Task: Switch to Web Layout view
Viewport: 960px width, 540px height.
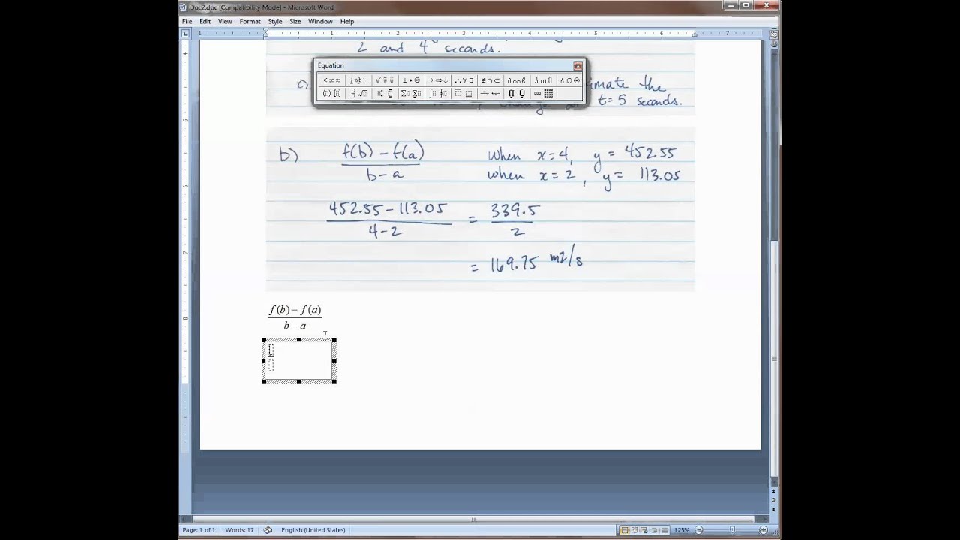Action: [x=643, y=530]
